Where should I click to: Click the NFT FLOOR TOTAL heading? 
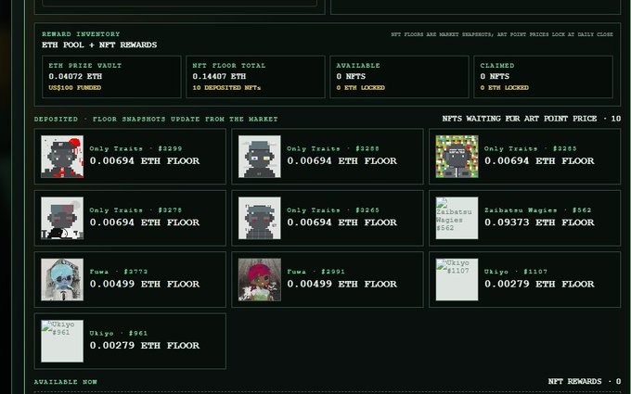229,65
